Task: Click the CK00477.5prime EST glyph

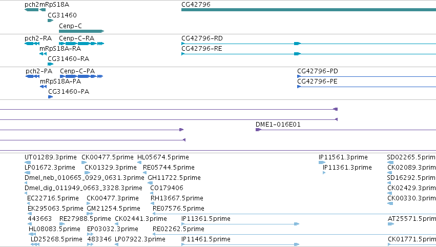Action: click(84, 162)
